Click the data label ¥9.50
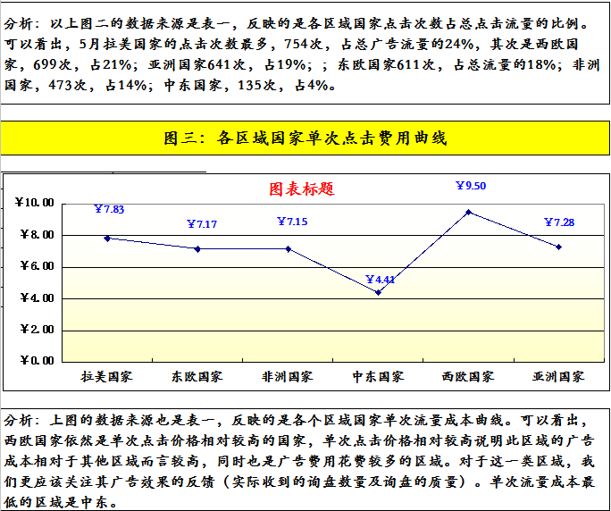This screenshot has height=511, width=611. click(471, 186)
